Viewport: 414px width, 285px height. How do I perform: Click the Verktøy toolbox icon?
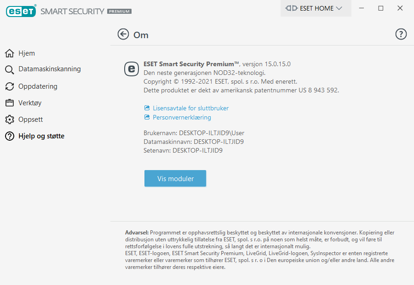[x=10, y=103]
